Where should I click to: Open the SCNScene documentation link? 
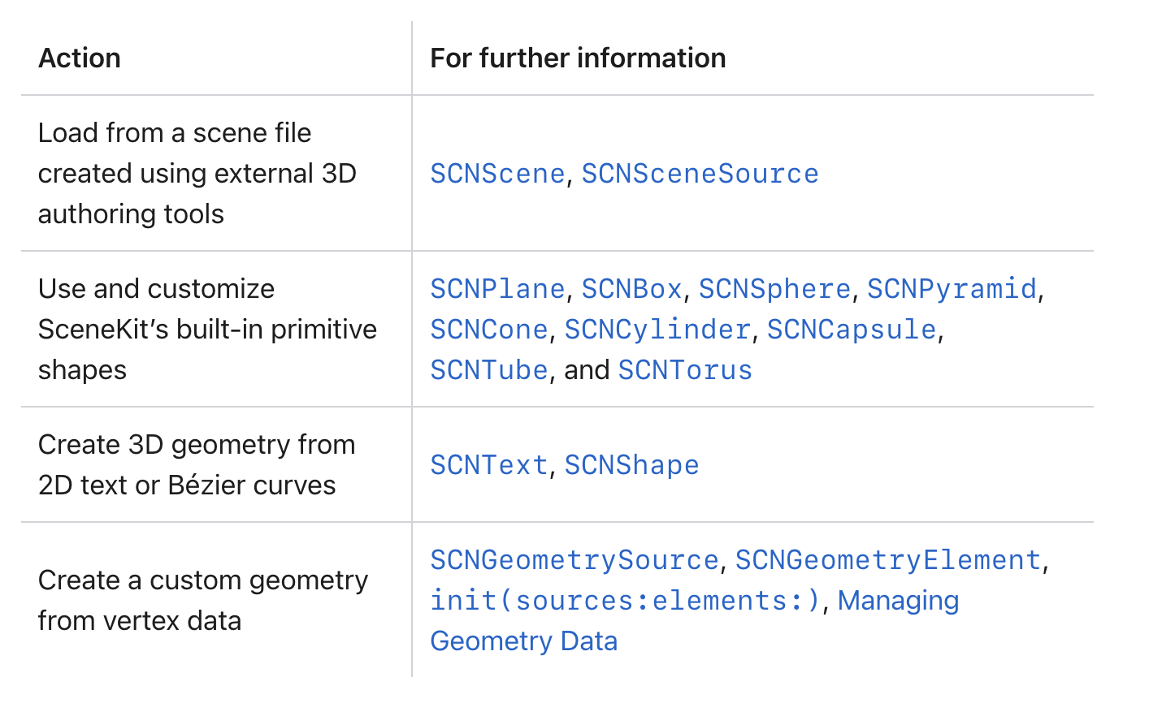coord(497,174)
